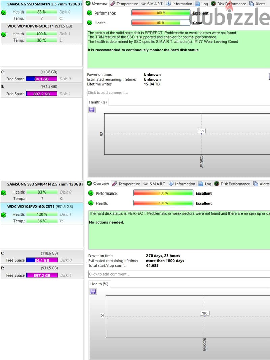Screen dimensions: 270x360
Task: Click comment field in lower screenshot
Action: [x=179, y=274]
